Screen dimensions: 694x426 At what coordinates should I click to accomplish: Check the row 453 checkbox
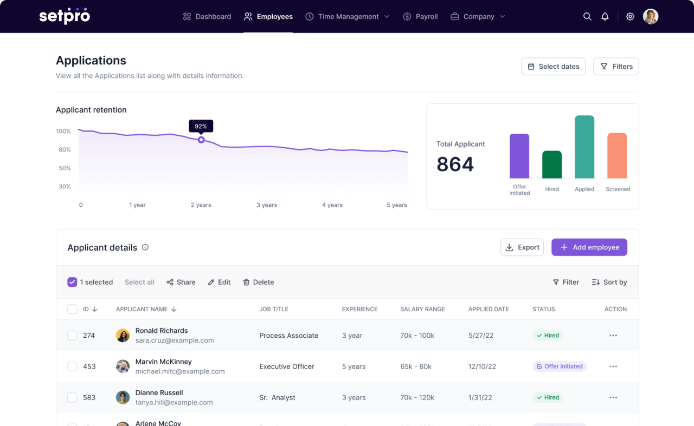coord(72,366)
